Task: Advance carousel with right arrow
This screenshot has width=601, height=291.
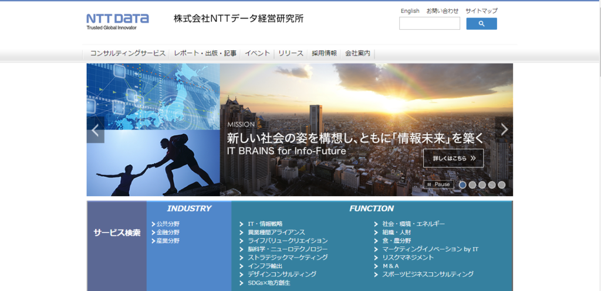Action: [x=504, y=129]
